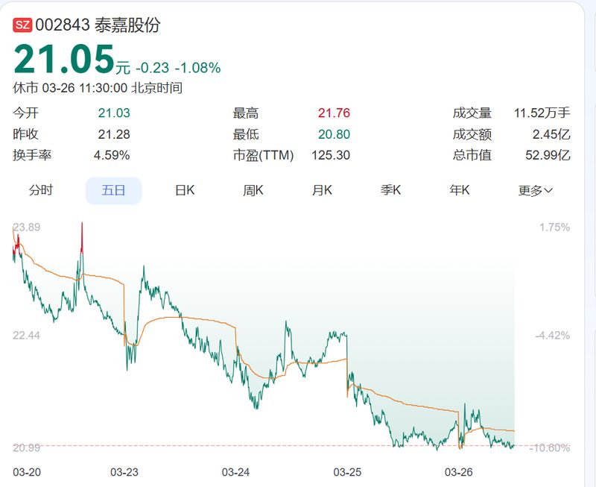Click the 换手率 percentage 4.59%
Viewport: 596px width, 487px height.
tap(112, 155)
